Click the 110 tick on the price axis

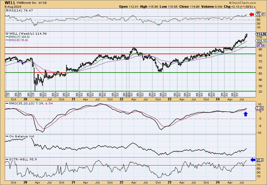(259, 37)
